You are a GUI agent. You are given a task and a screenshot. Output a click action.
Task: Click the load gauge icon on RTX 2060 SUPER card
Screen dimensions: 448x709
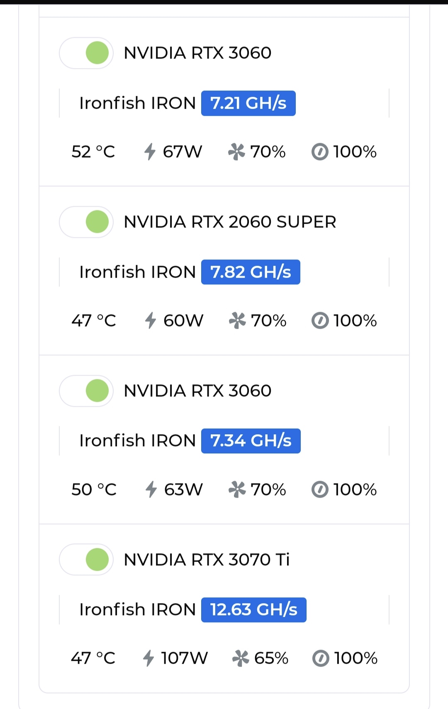pos(320,320)
